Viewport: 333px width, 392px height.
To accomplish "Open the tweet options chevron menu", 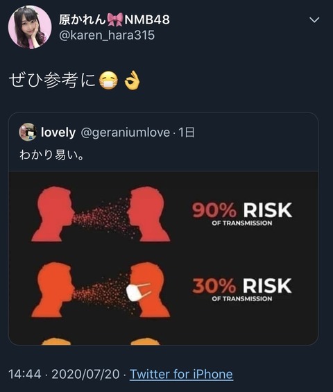I will [314, 19].
